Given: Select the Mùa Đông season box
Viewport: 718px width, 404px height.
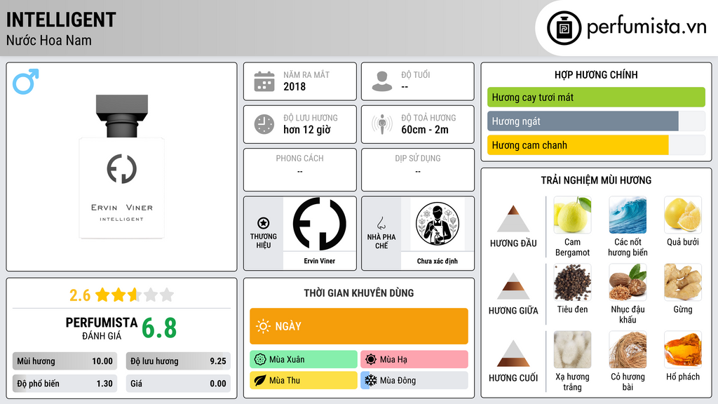Looking at the screenshot, I should tap(414, 380).
